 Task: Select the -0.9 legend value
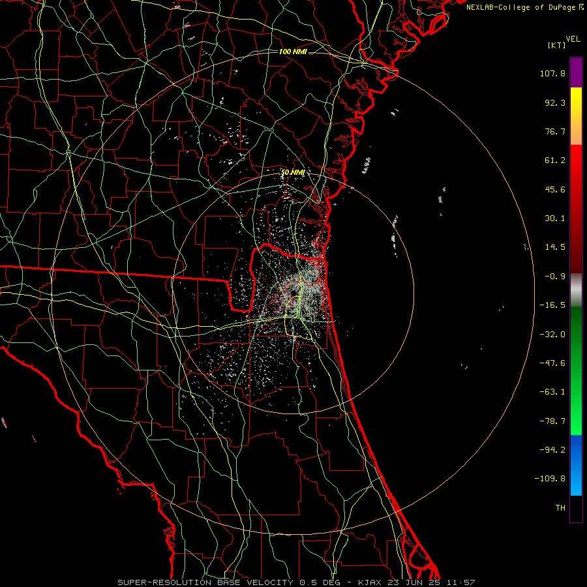pyautogui.click(x=555, y=277)
